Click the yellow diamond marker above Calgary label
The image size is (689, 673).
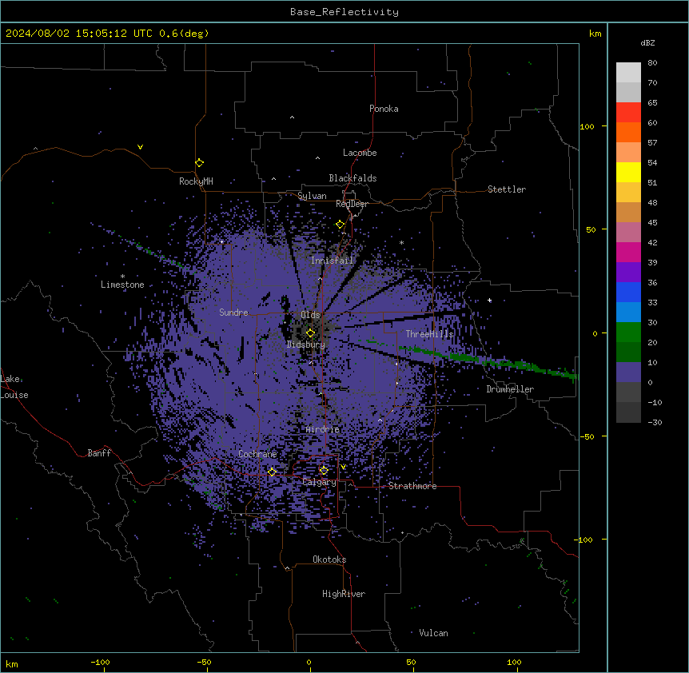324,471
